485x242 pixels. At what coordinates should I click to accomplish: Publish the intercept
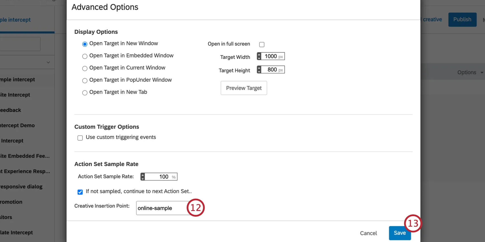[462, 19]
